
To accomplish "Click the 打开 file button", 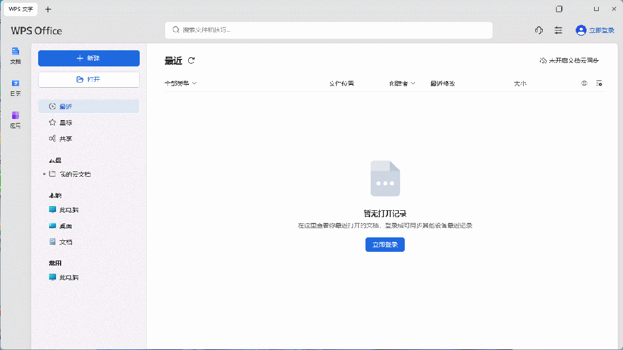I will [88, 80].
